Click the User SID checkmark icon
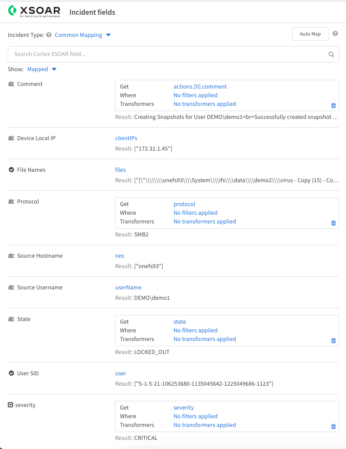Image resolution: width=346 pixels, height=449 pixels. click(11, 374)
